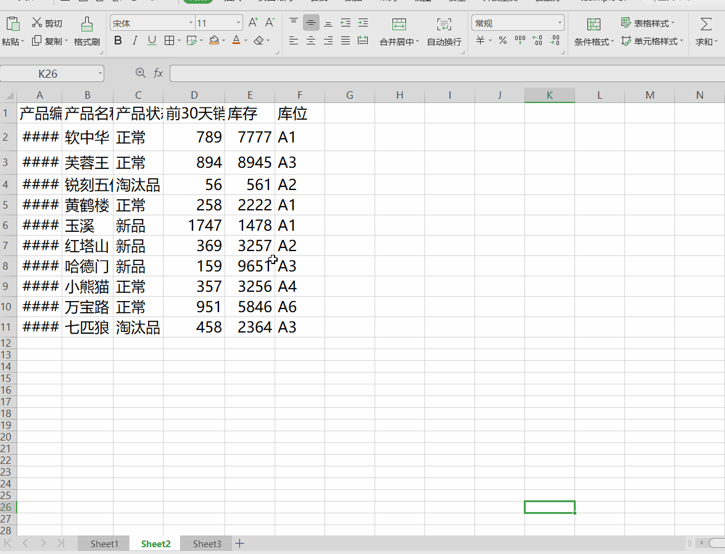Decrease decimal places

pyautogui.click(x=554, y=41)
